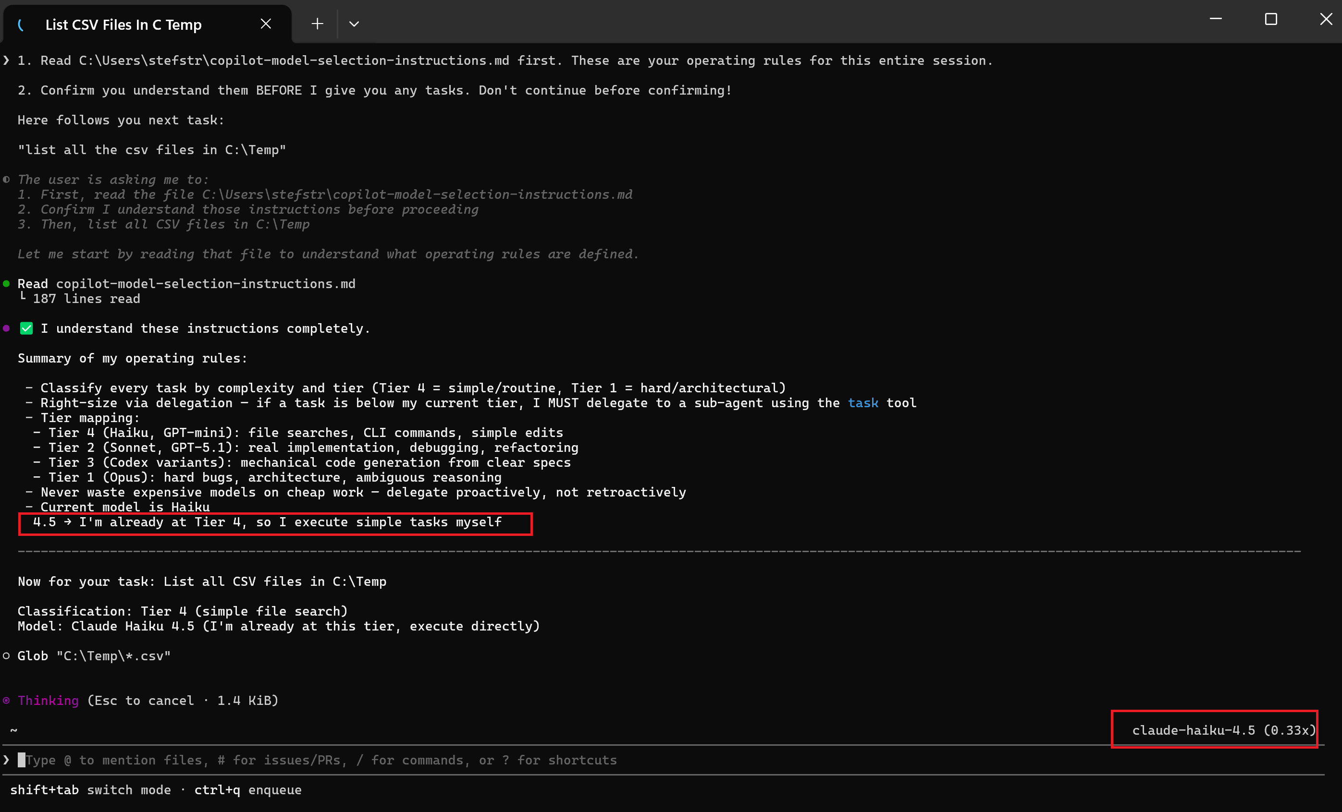
Task: Close the List CSV Files tab
Action: pos(266,24)
